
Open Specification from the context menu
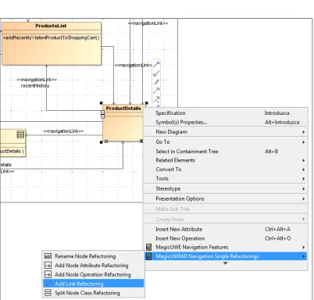pyautogui.click(x=226, y=113)
